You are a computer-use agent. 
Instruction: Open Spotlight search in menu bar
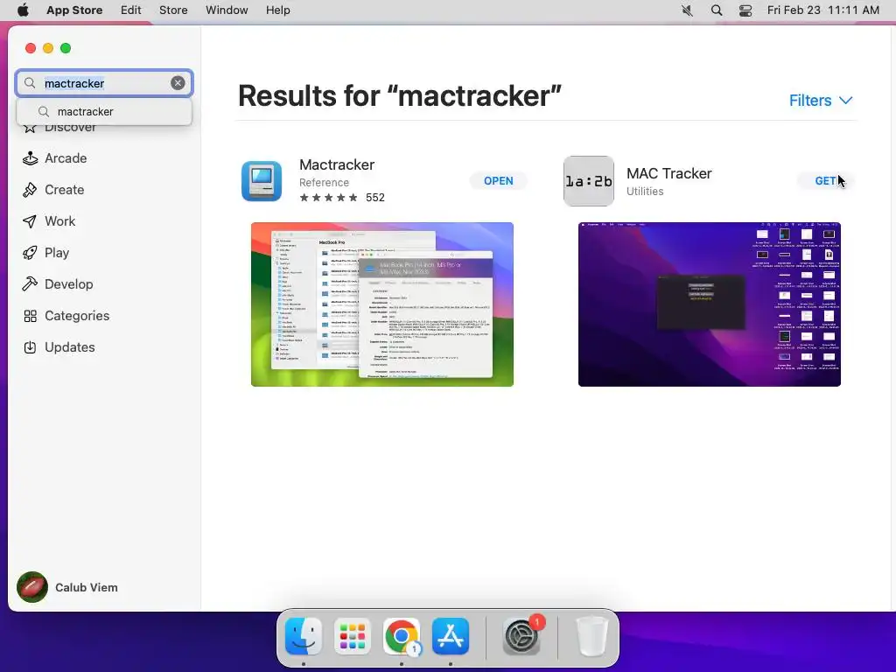coord(716,10)
